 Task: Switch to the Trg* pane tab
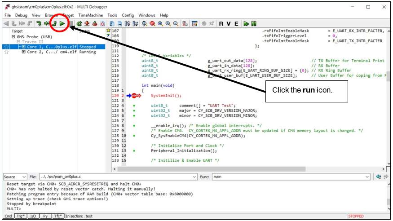pyautogui.click(x=20, y=216)
